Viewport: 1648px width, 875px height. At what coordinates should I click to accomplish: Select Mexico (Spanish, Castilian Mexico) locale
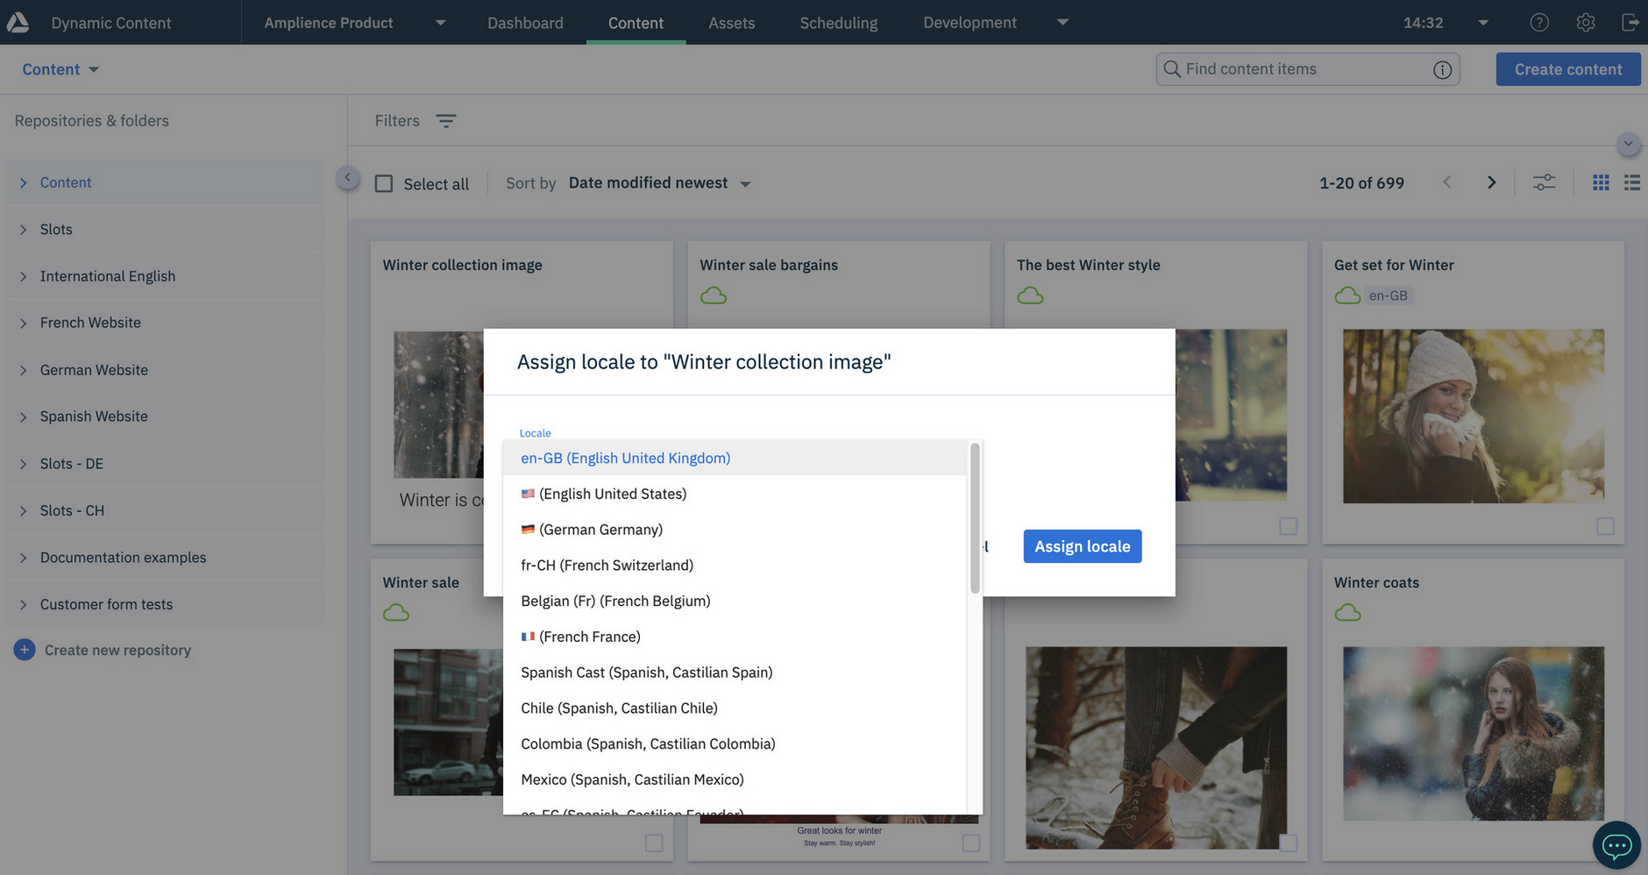click(x=735, y=779)
